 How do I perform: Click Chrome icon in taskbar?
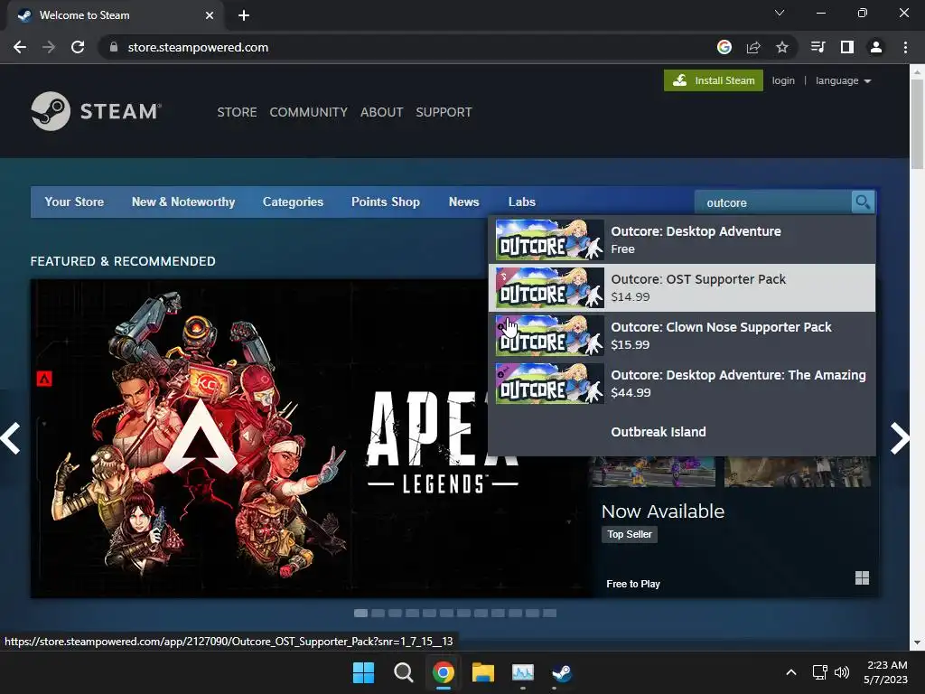click(443, 672)
